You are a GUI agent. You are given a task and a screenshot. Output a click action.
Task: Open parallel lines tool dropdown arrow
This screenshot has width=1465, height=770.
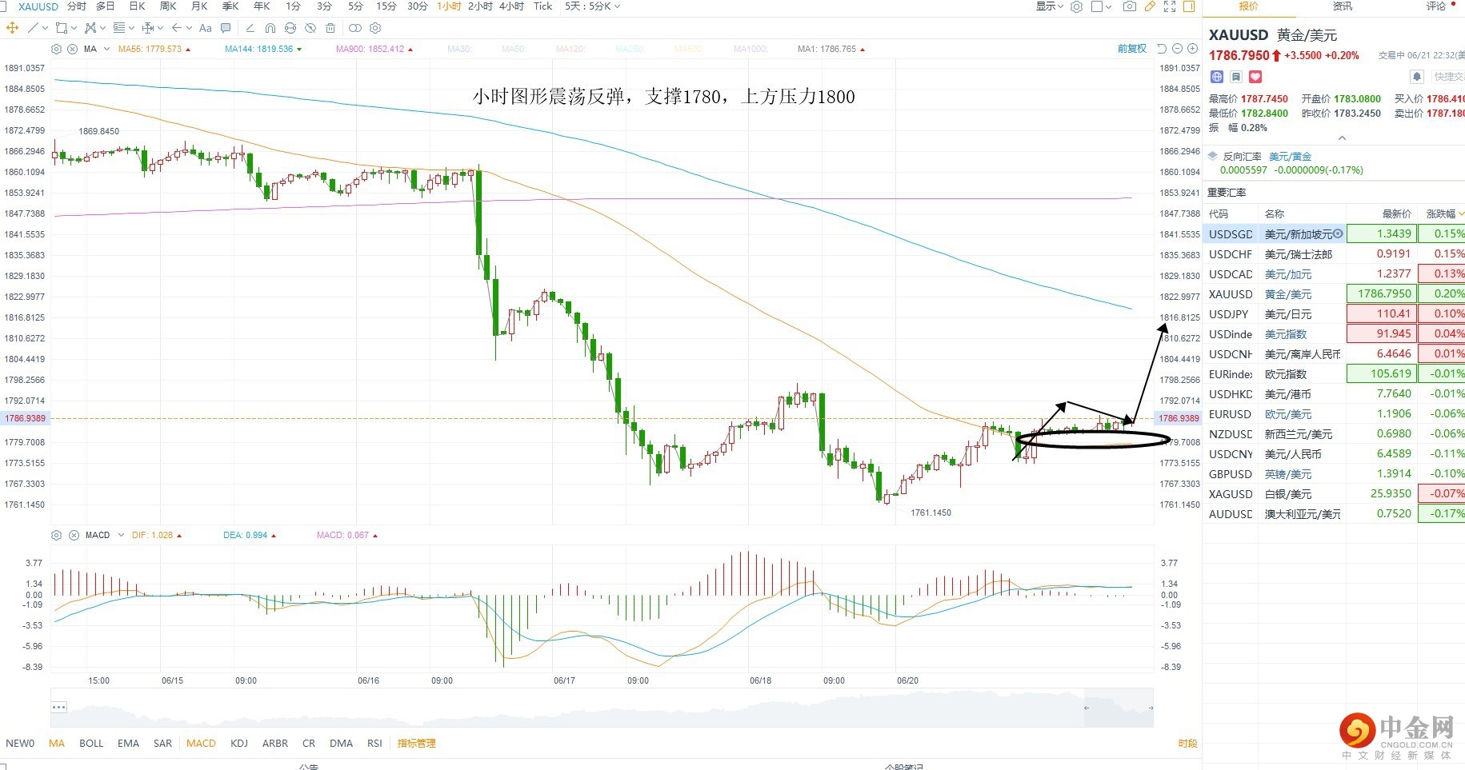point(131,29)
